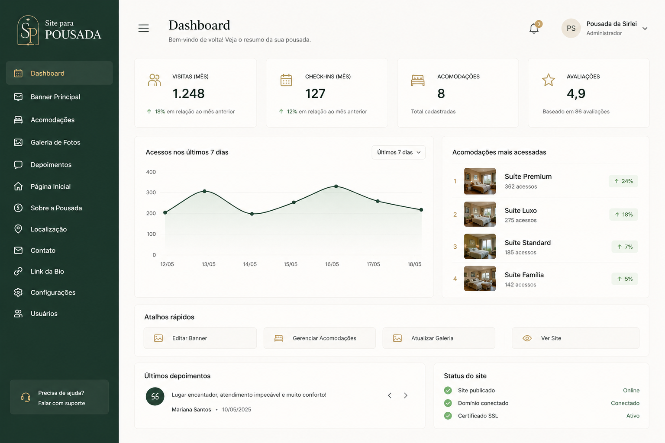The height and width of the screenshot is (443, 665).
Task: Open the hamburger menu icon
Action: point(143,28)
